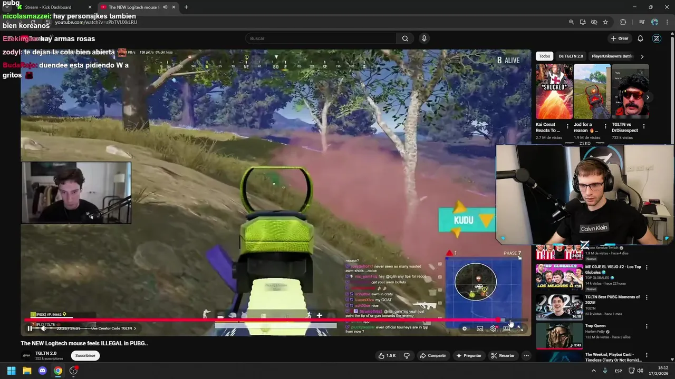Image resolution: width=675 pixels, height=379 pixels.
Task: Open options for Trap Queen video
Action: (x=647, y=326)
